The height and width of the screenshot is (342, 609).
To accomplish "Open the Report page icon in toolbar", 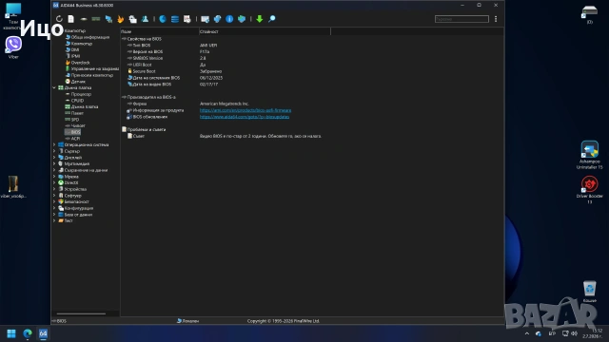I will click(x=71, y=19).
